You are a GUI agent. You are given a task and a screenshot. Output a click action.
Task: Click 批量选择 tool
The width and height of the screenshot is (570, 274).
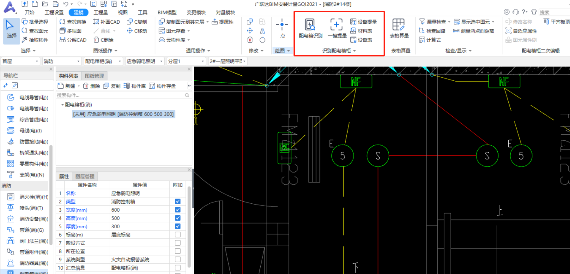[x=35, y=22]
